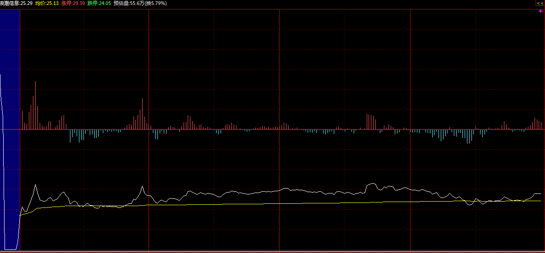This screenshot has width=545, height=253.
Task: Click the "<<" collapse panel button
Action: tap(540, 3)
